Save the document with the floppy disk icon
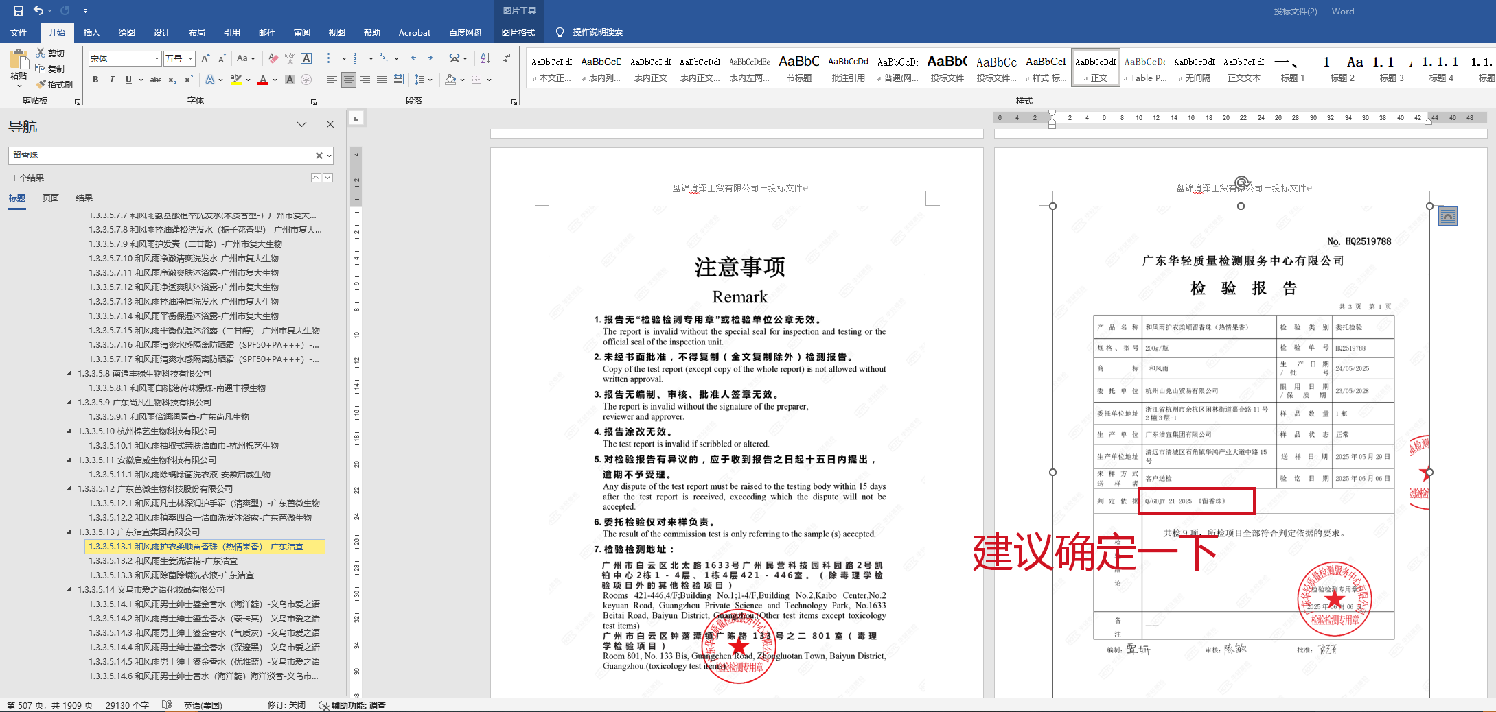1496x712 pixels. [19, 11]
